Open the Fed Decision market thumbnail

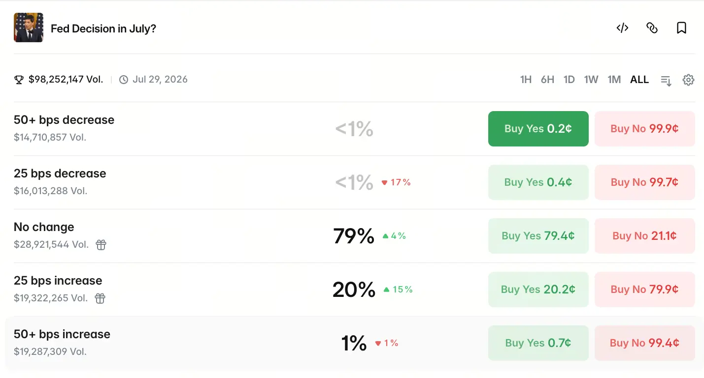pos(29,28)
